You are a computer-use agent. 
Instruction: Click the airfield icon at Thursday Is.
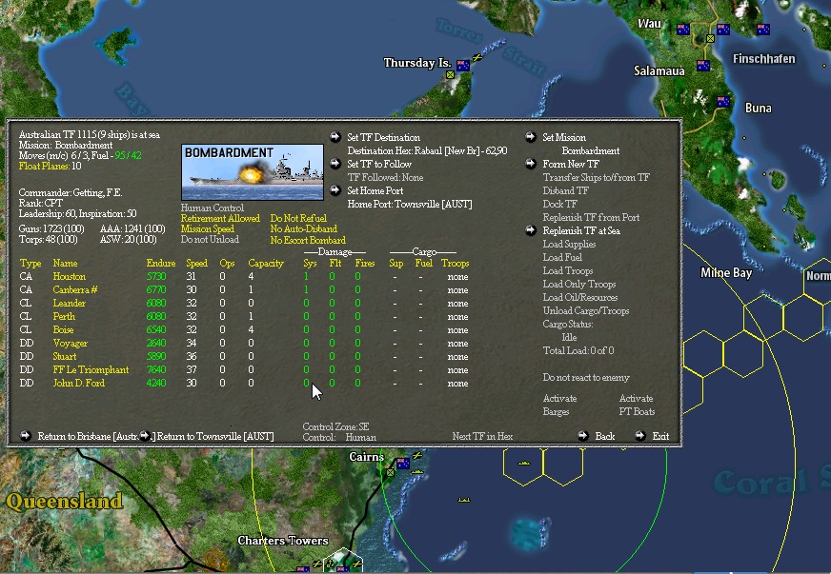(477, 57)
